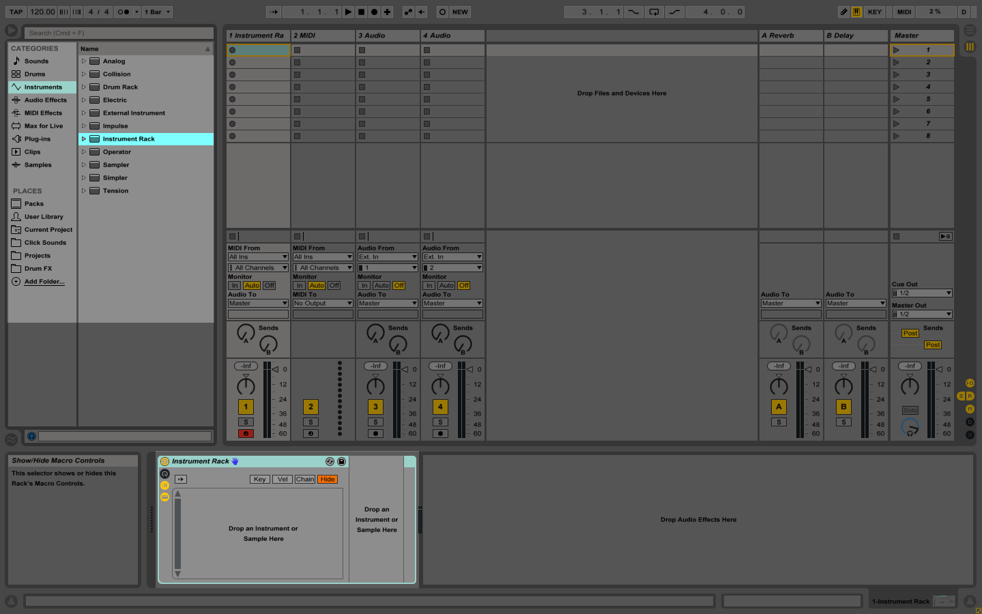Click the Stop button in the transport

(361, 12)
